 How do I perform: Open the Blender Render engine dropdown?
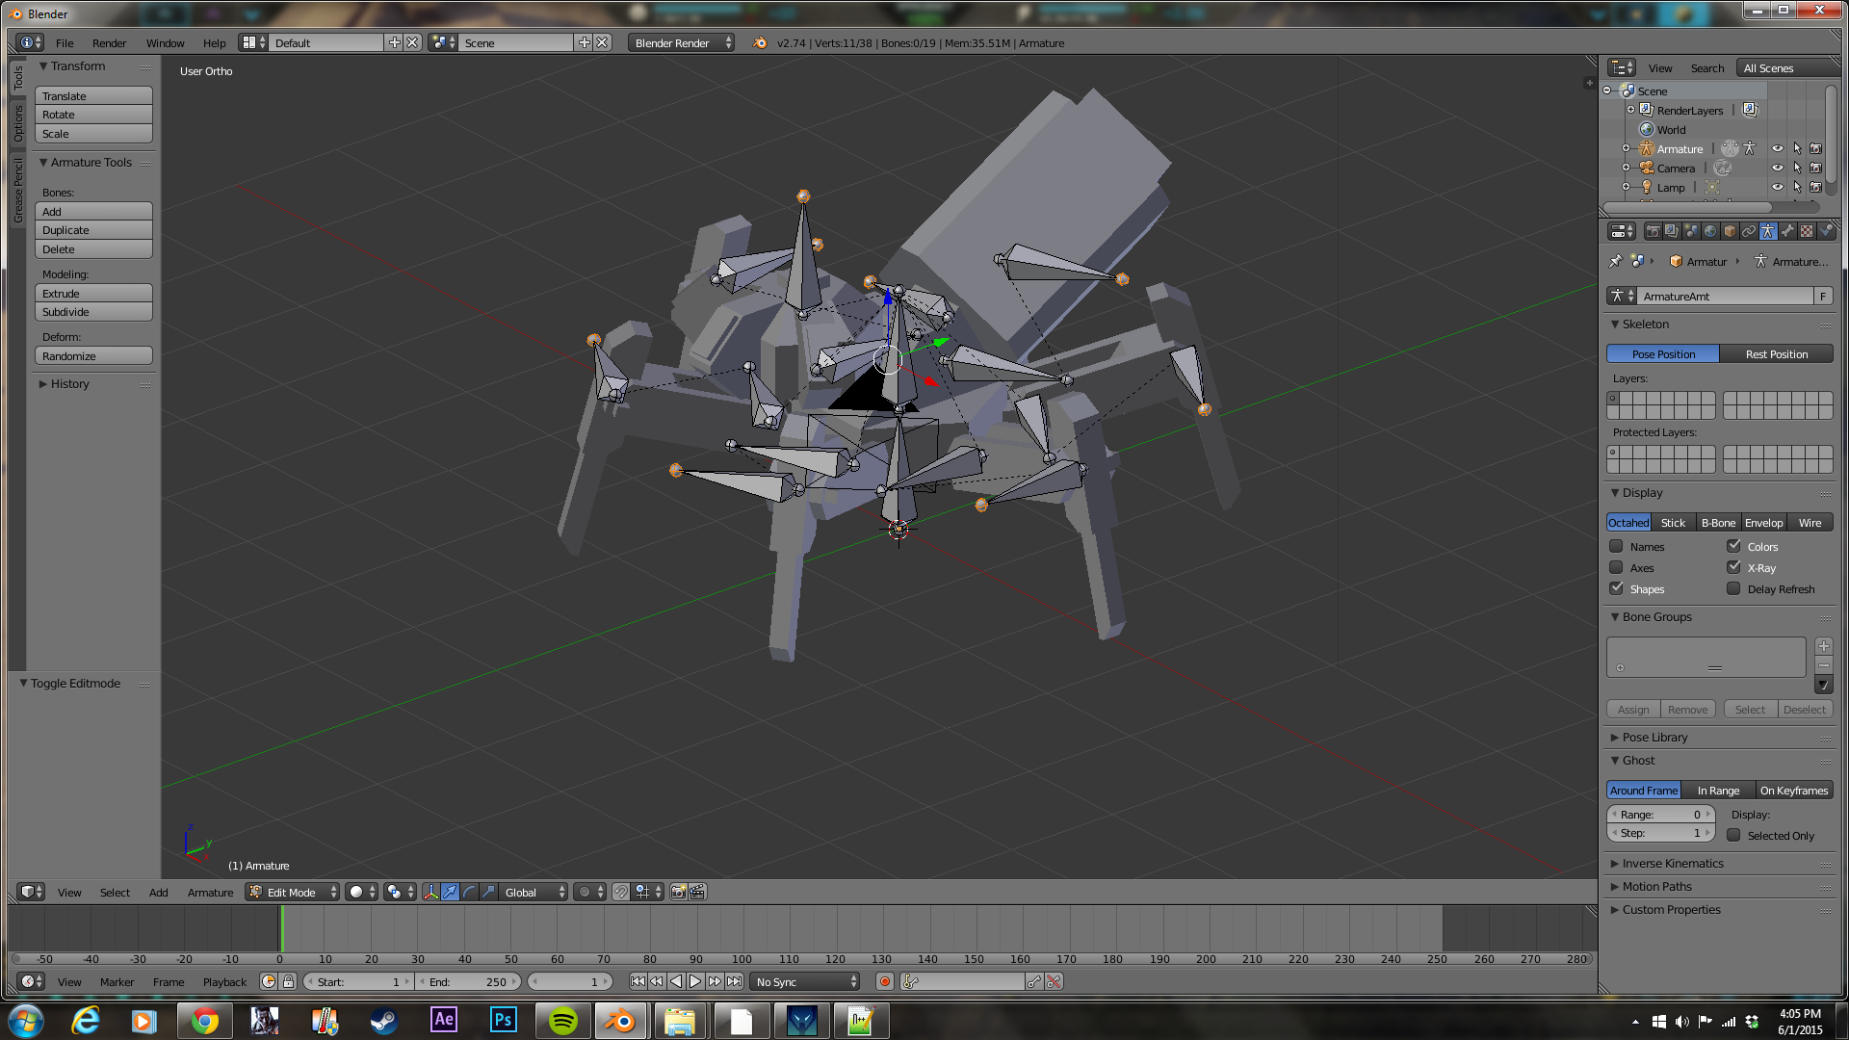coord(681,42)
